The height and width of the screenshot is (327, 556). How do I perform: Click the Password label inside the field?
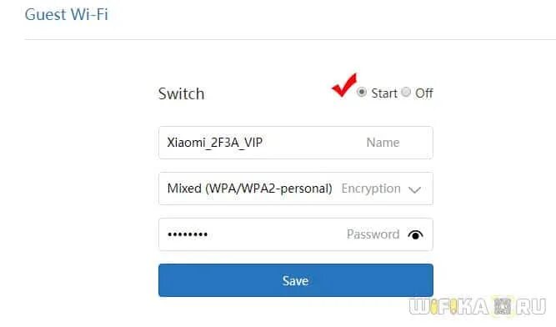pyautogui.click(x=373, y=234)
